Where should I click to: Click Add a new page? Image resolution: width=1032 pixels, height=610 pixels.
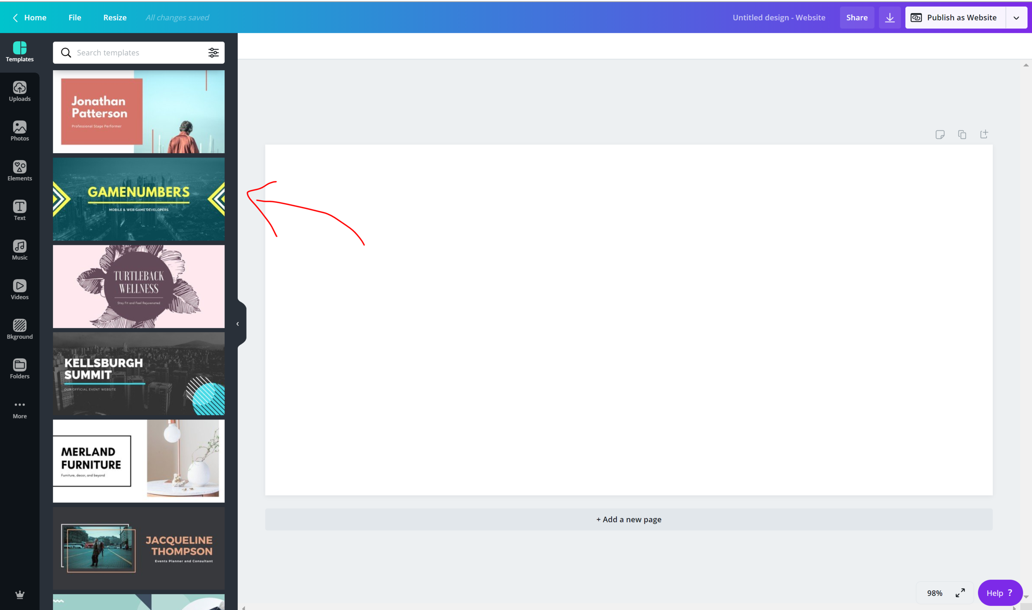[628, 520]
